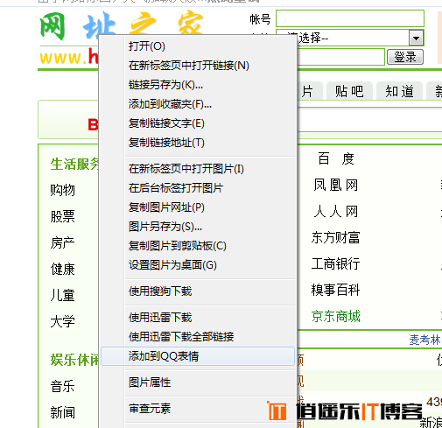The width and height of the screenshot is (442, 428).
Task: Click highlighted 添加到QQ表情 item
Action: [x=198, y=356]
